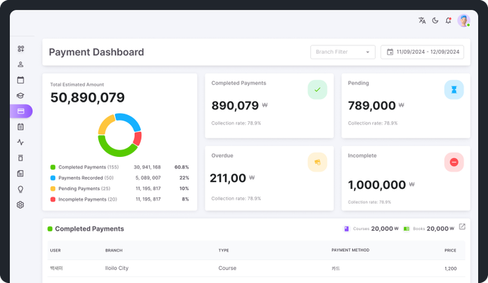Open the date range picker
This screenshot has height=283, width=488.
[422, 52]
